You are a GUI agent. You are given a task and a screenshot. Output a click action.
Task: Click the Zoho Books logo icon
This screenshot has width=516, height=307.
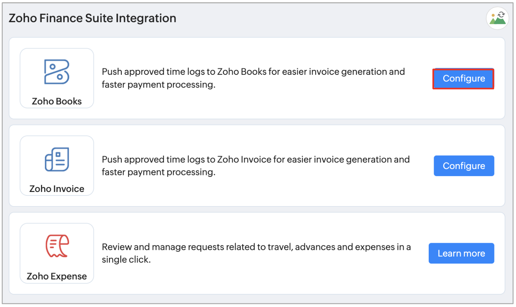coord(57,72)
